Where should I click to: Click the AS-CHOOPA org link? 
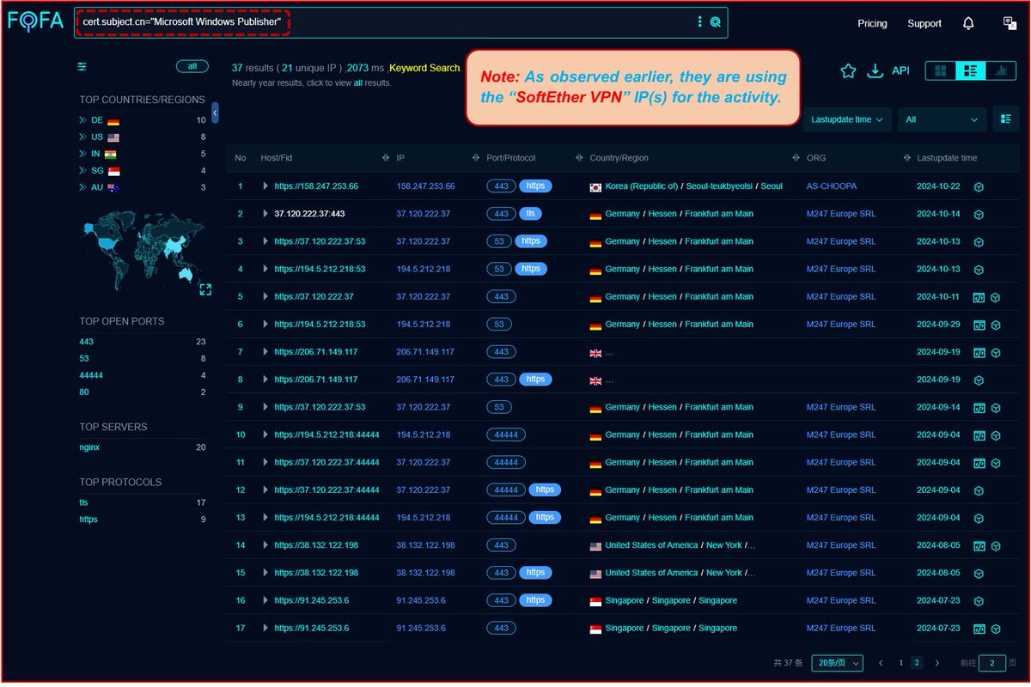(x=831, y=186)
